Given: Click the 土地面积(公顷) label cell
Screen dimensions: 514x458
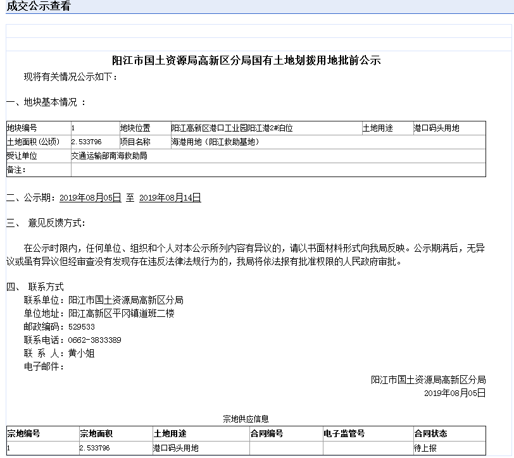Looking at the screenshot, I should (x=33, y=142).
